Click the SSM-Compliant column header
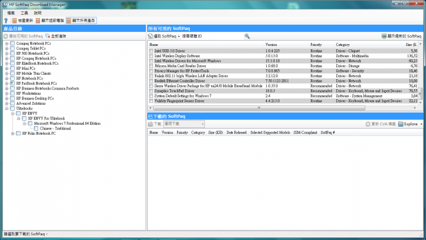The height and width of the screenshot is (240, 426). coord(305,133)
